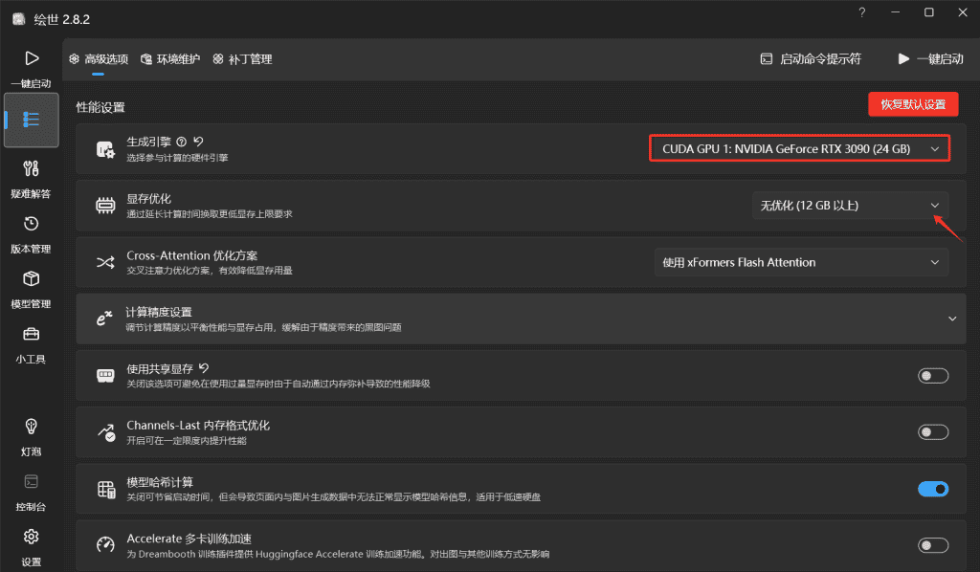The width and height of the screenshot is (980, 572).
Task: Disable 模型哈希计算 toggle
Action: [x=932, y=489]
